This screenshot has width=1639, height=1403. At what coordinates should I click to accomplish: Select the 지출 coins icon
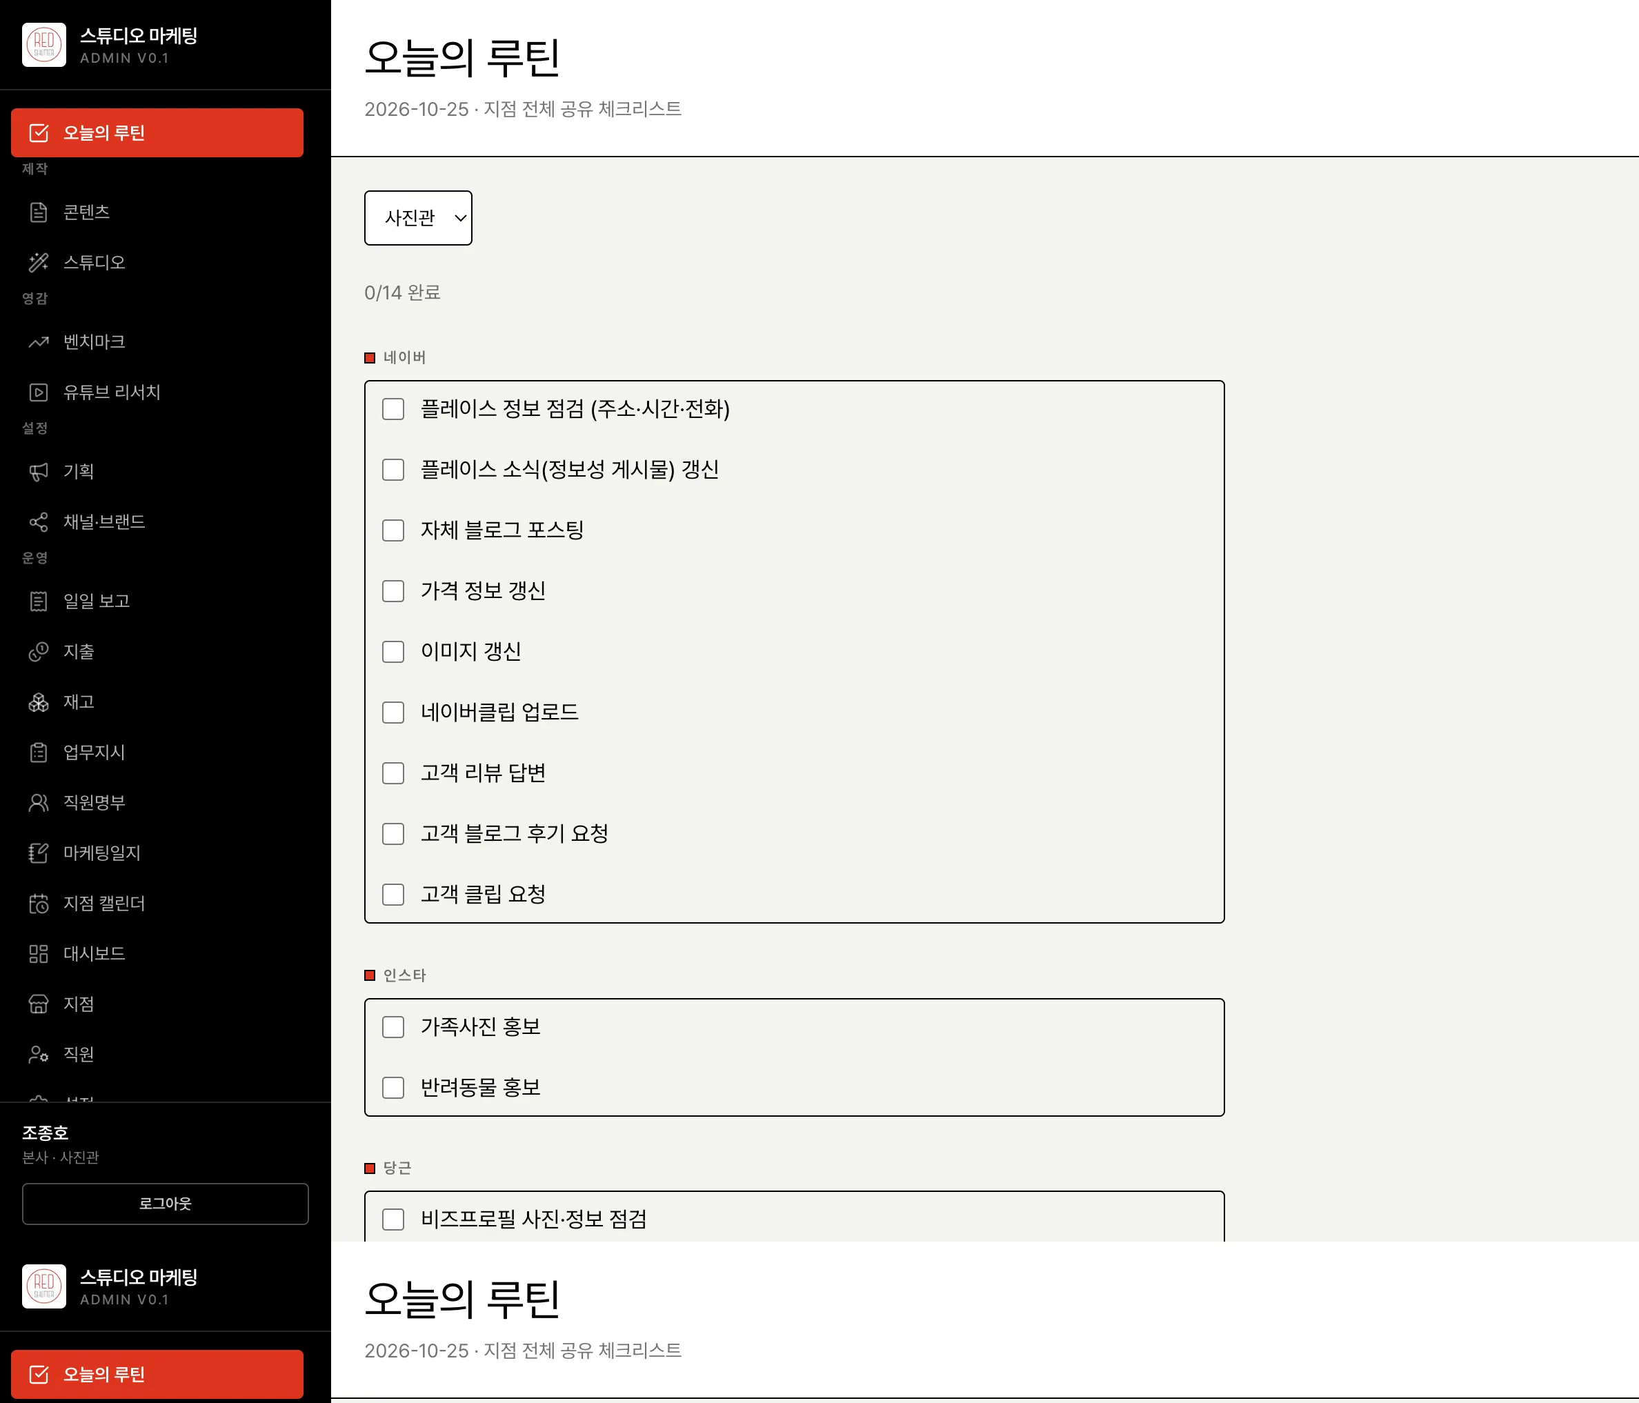pyautogui.click(x=38, y=652)
